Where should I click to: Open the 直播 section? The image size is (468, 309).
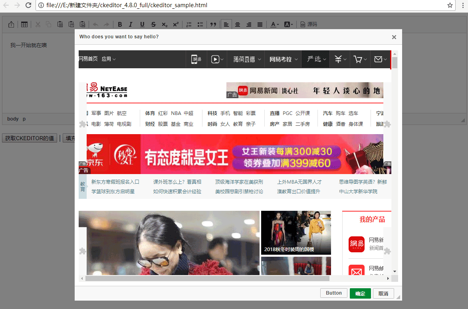click(275, 113)
